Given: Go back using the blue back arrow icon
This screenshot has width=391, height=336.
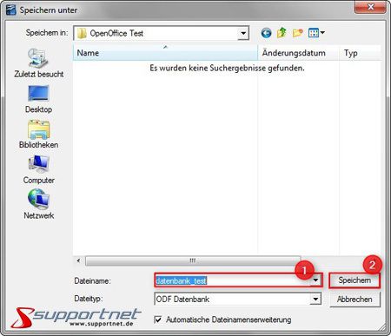Looking at the screenshot, I should pyautogui.click(x=266, y=33).
